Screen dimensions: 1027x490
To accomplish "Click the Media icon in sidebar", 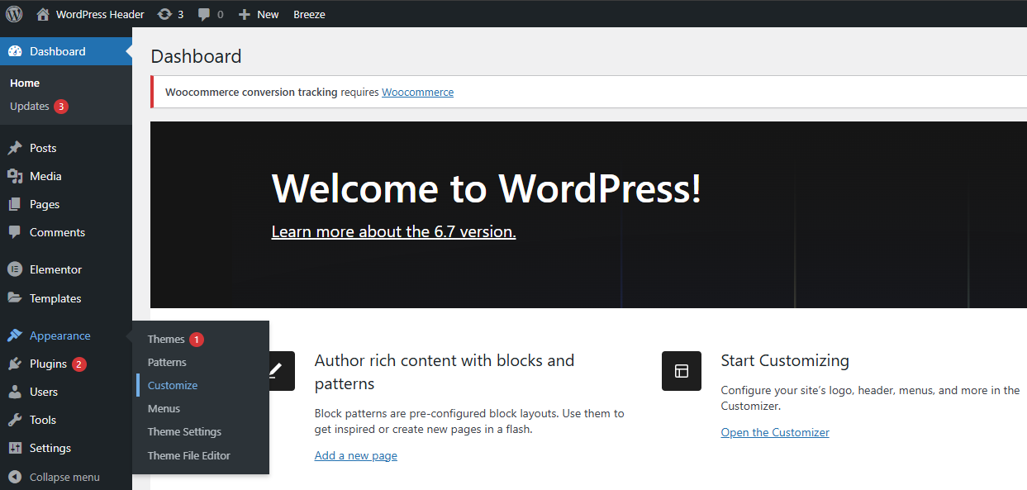I will point(15,176).
